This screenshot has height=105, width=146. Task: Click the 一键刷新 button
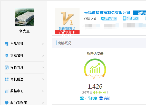coord(139,13)
